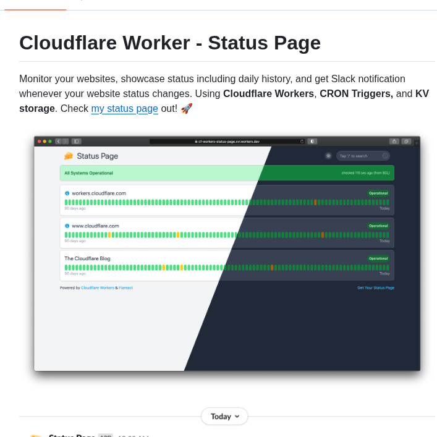
Task: Click "Cloudflare Workers" link in preview footer
Action: pos(98,287)
